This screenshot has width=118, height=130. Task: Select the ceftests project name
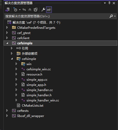point(23,111)
